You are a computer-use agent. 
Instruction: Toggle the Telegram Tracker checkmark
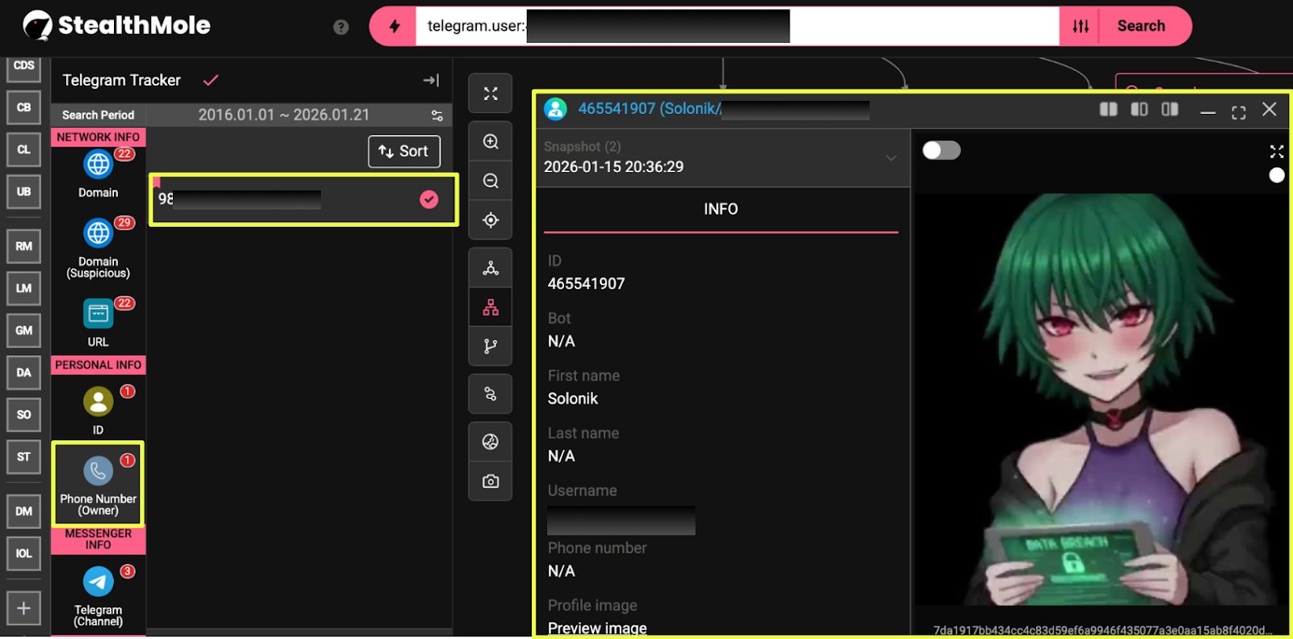click(211, 80)
